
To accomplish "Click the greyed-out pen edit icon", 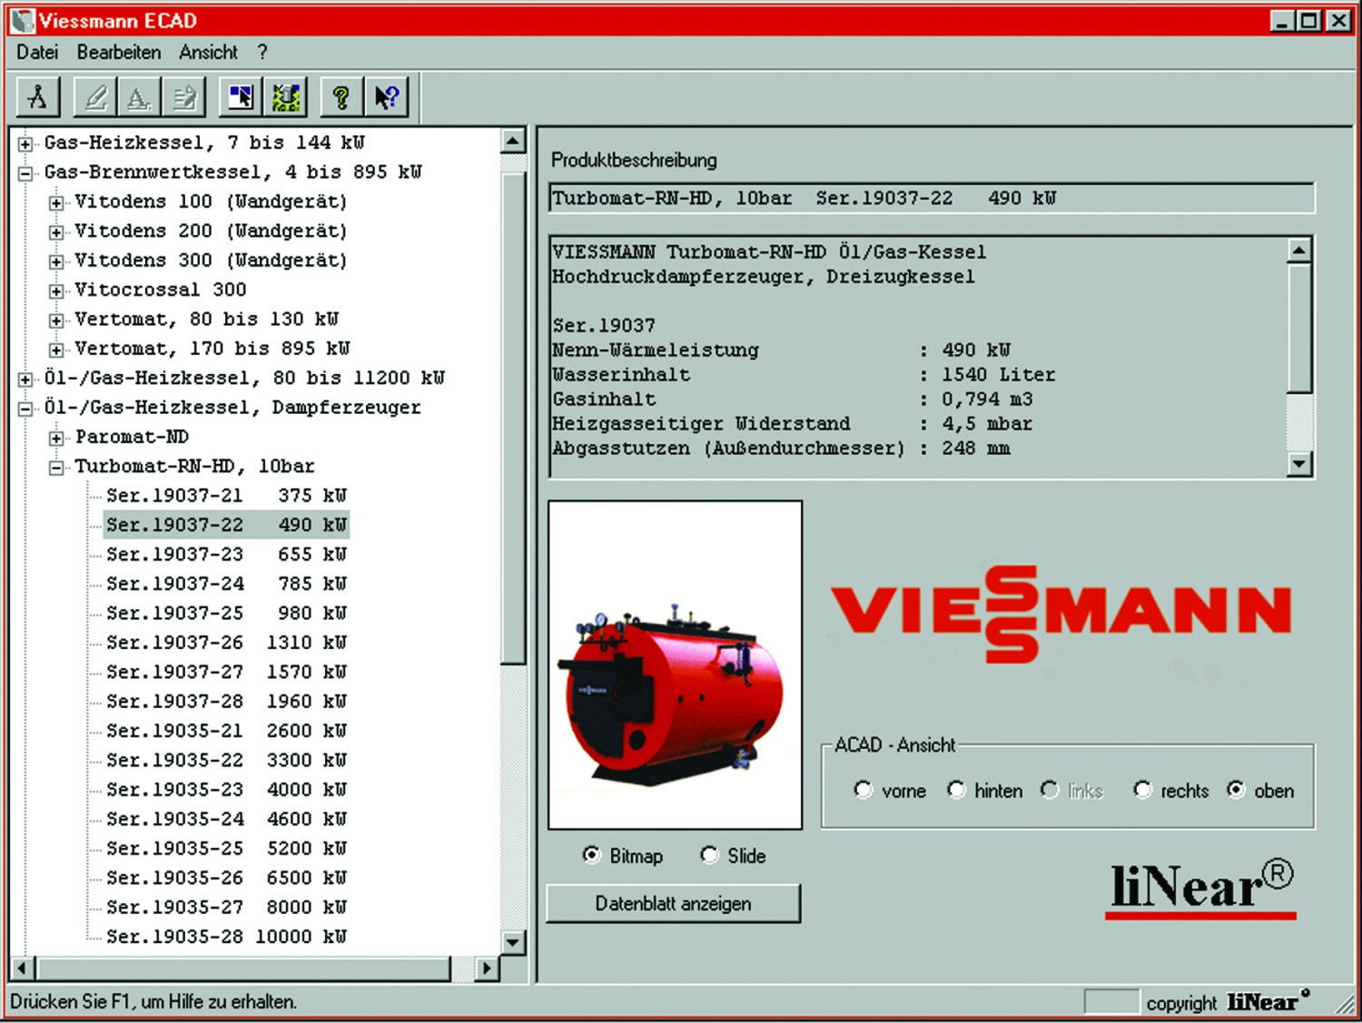I will pos(94,96).
